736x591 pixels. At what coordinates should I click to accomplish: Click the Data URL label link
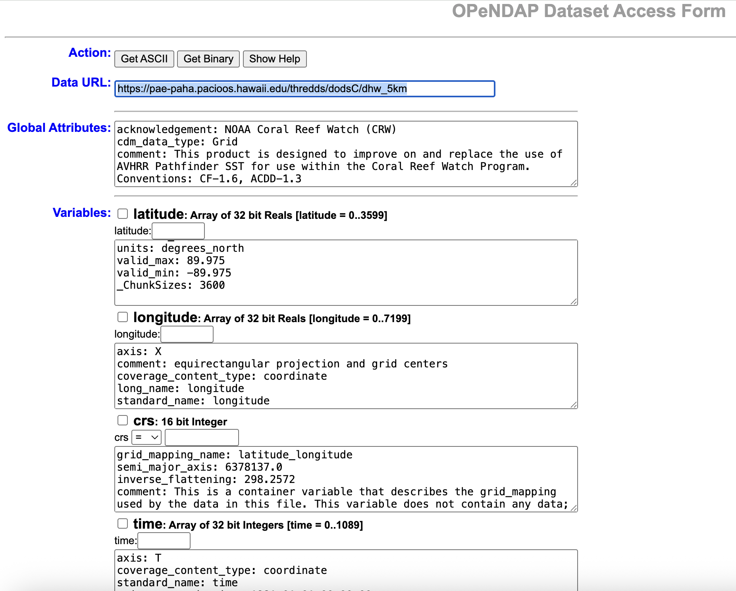(x=81, y=82)
